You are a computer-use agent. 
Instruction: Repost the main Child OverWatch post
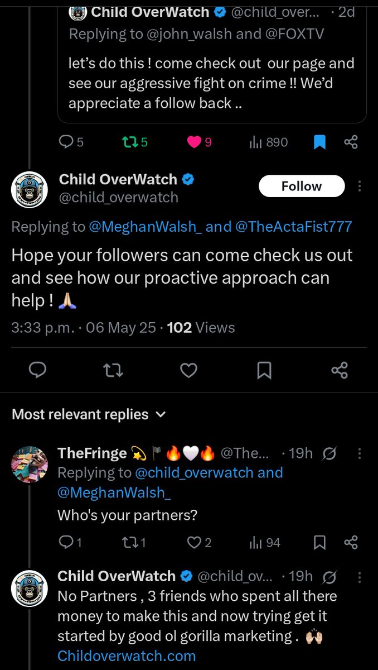coord(113,370)
